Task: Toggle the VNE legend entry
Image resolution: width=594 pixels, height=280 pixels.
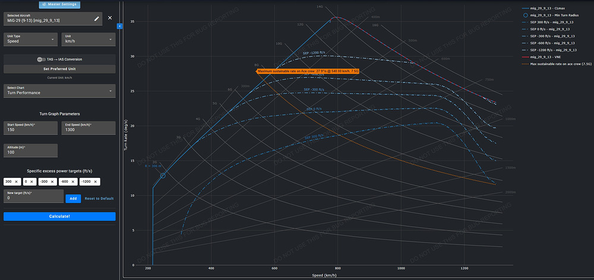Action: [x=544, y=58]
